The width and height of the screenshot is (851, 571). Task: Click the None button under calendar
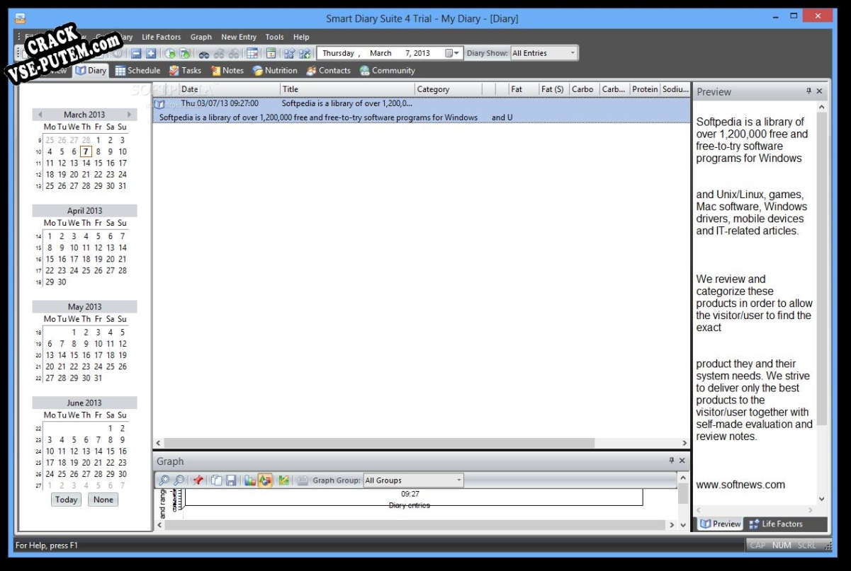click(103, 500)
